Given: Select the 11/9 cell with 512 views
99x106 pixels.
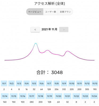Looking at the screenshot, I should coord(64,86).
